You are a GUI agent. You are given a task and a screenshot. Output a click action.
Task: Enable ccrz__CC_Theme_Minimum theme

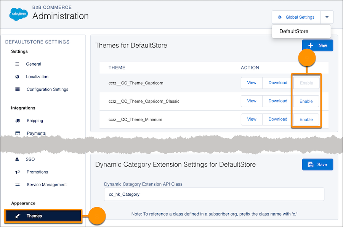(306, 119)
